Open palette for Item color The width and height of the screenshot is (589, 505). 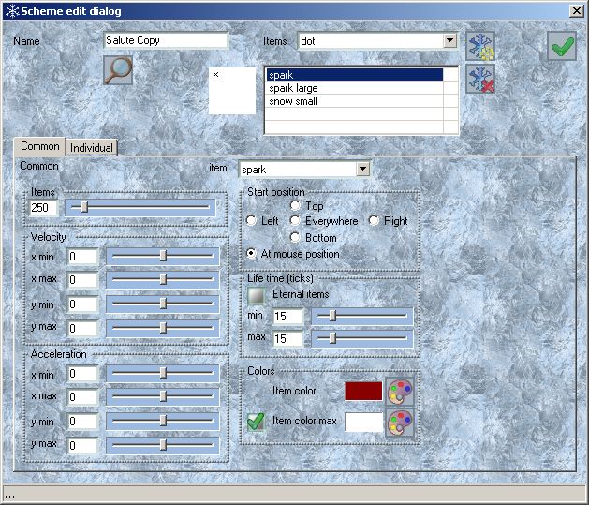401,391
